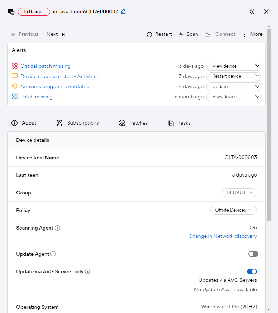Expand arrow next to Update alert action
This screenshot has width=278, height=313.
[257, 87]
